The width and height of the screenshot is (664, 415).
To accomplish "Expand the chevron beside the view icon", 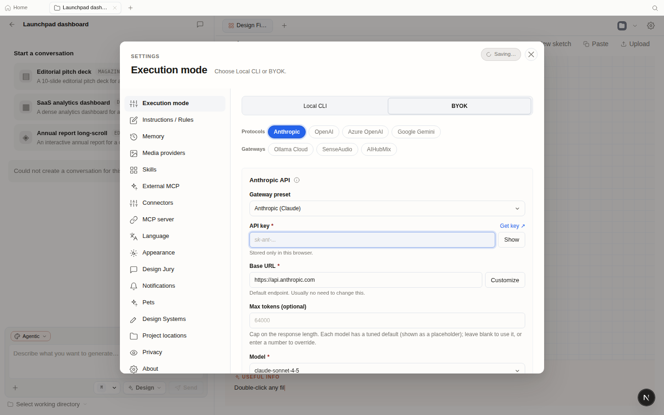I will coord(635,26).
